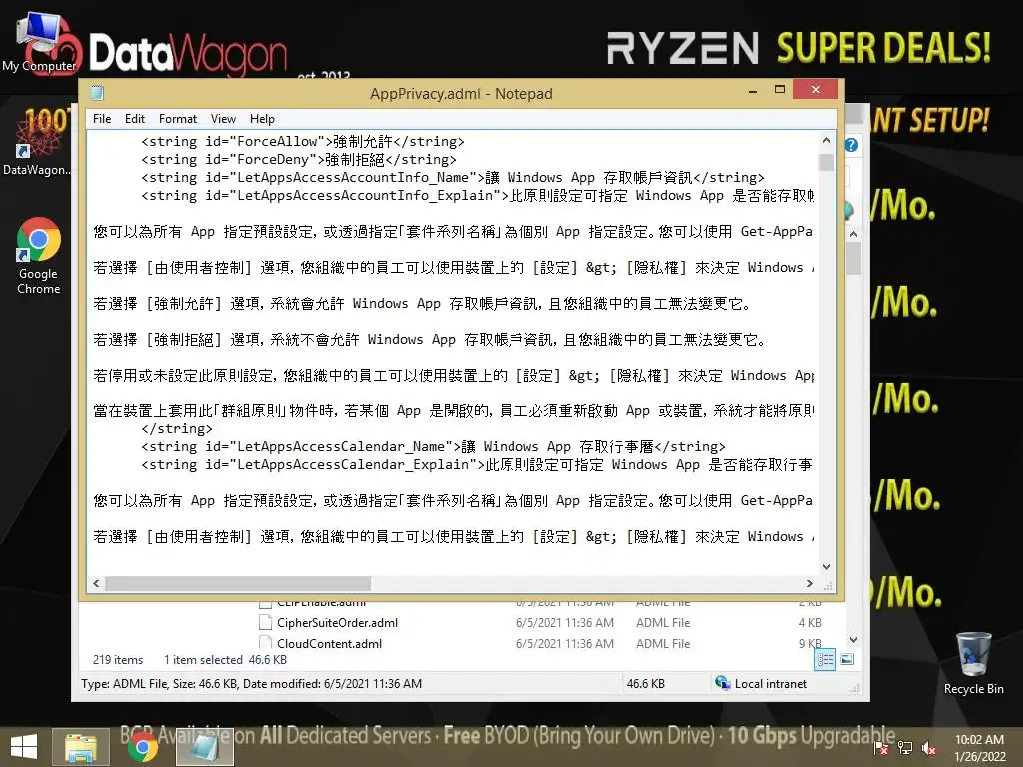Minimize the Notepad window
The width and height of the screenshot is (1023, 767).
point(753,90)
